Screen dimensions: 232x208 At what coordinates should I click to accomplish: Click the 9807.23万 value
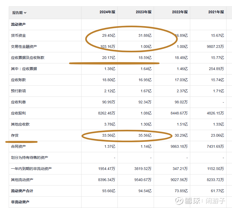click(215, 47)
